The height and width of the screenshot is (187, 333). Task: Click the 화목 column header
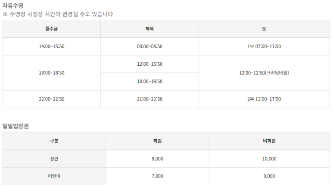click(149, 29)
